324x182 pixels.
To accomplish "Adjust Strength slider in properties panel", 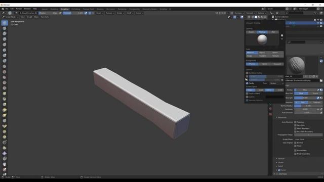I will point(306,98).
